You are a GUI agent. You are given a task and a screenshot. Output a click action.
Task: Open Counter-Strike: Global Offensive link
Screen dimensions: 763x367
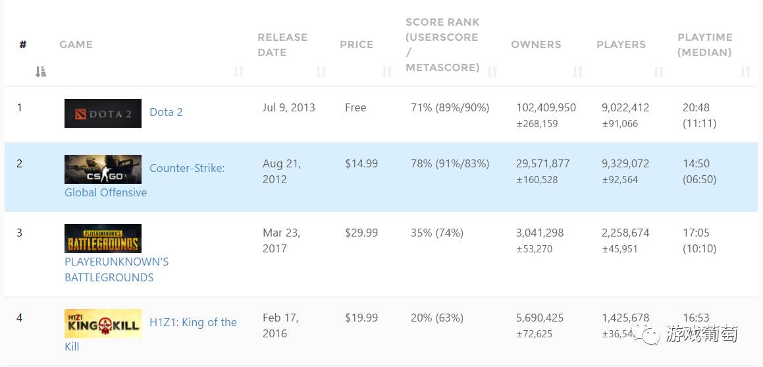[x=187, y=169]
